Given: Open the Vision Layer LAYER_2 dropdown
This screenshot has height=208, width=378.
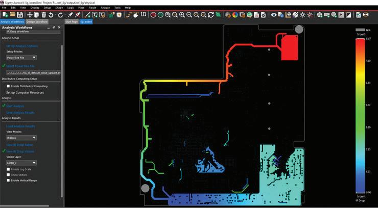Looking at the screenshot, I should 21,163.
